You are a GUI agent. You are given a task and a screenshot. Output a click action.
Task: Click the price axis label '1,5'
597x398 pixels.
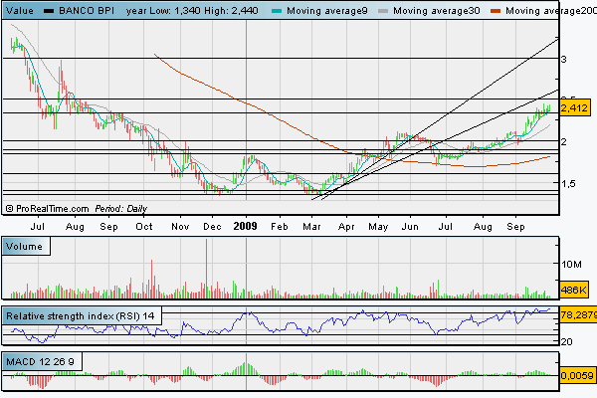[568, 183]
